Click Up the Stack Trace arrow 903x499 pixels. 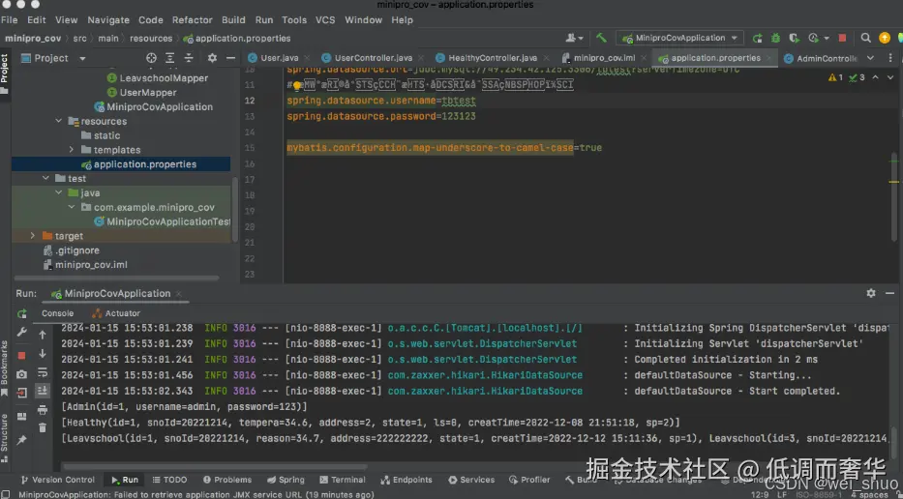click(43, 335)
